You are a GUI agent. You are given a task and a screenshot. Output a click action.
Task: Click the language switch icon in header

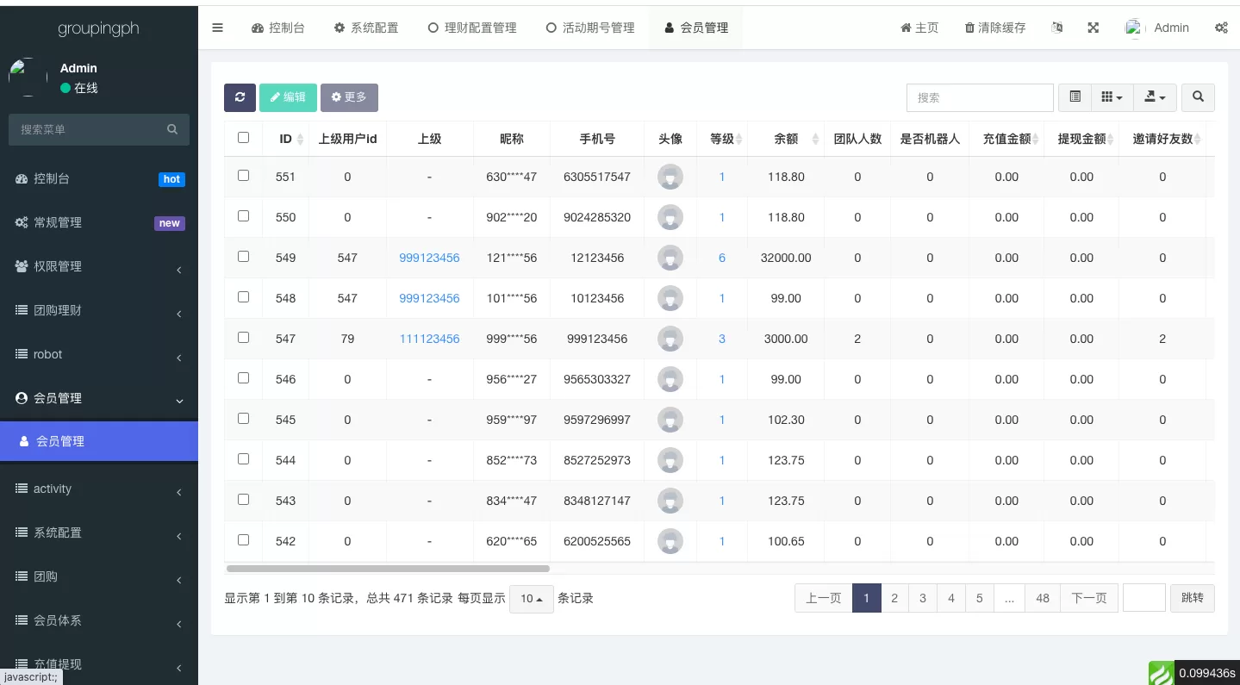(x=1057, y=28)
